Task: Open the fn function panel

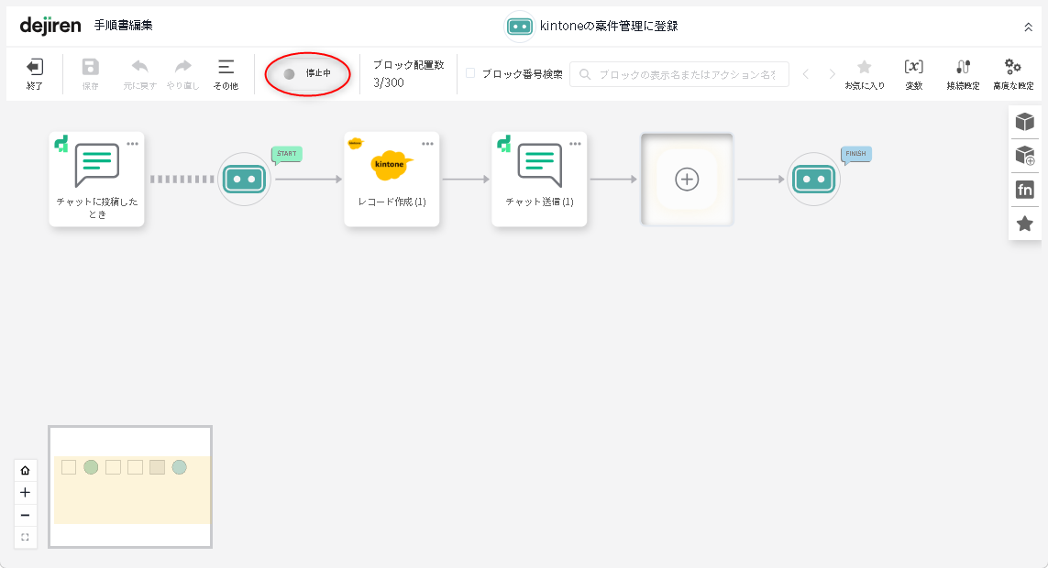Action: pos(1024,190)
